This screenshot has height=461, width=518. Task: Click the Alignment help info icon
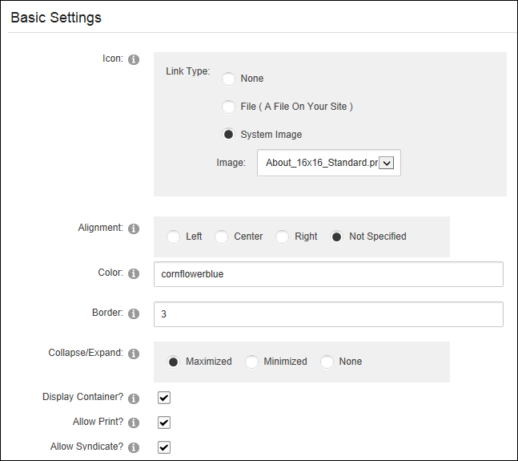pyautogui.click(x=134, y=228)
